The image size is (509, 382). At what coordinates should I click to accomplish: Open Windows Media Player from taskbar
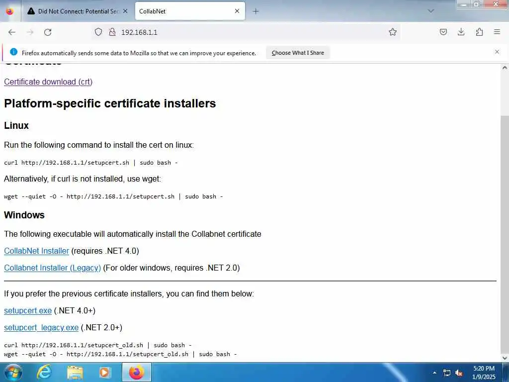[105, 372]
